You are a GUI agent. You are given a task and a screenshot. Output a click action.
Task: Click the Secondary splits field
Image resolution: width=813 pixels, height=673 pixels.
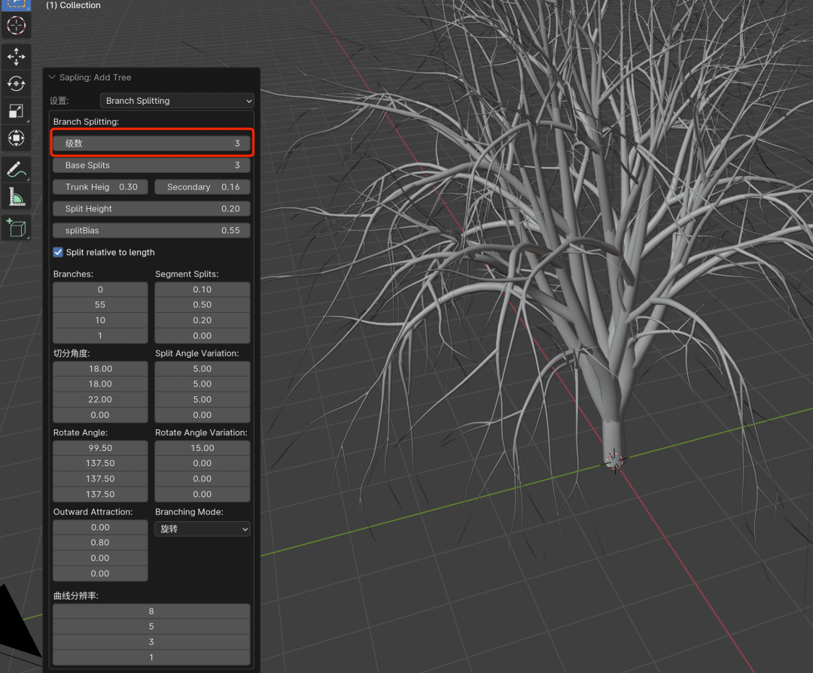click(202, 187)
